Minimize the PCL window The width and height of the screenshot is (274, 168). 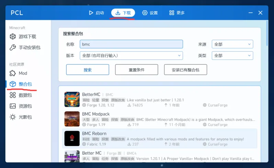(251, 13)
